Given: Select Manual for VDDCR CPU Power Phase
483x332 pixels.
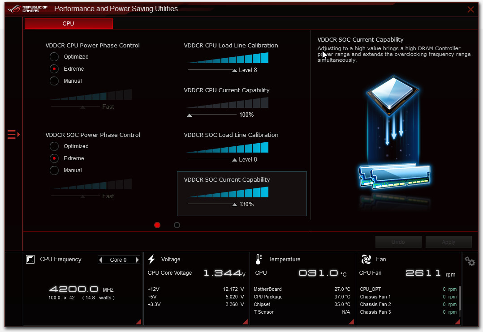Looking at the screenshot, I should 54,81.
